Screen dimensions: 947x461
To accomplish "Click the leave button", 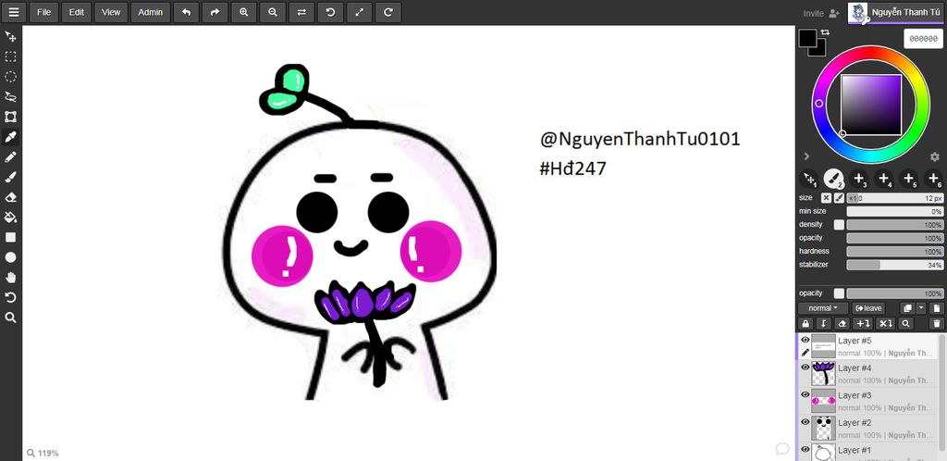I will click(868, 308).
